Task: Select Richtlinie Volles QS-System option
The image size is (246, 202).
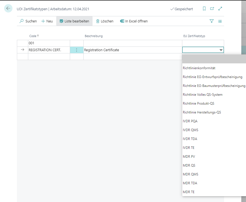Action: pyautogui.click(x=203, y=95)
